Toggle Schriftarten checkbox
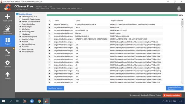The height and width of the screenshot is (104, 185). (20, 29)
